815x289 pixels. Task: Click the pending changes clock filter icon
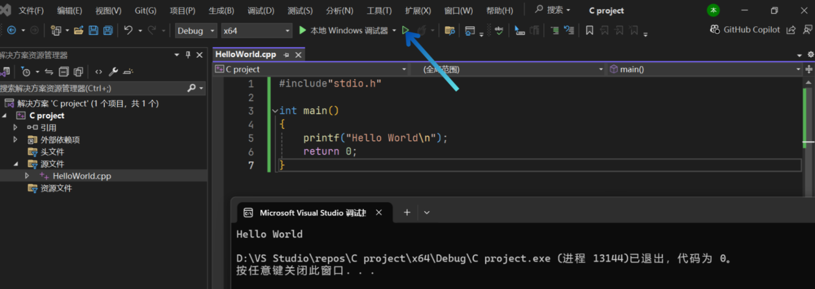pyautogui.click(x=26, y=72)
